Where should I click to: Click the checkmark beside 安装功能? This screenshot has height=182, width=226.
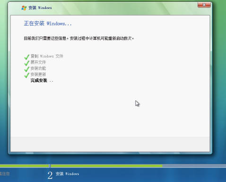point(27,69)
